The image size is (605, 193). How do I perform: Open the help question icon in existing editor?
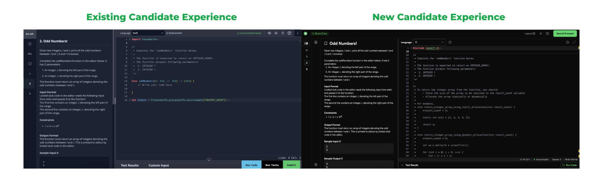(x=289, y=33)
